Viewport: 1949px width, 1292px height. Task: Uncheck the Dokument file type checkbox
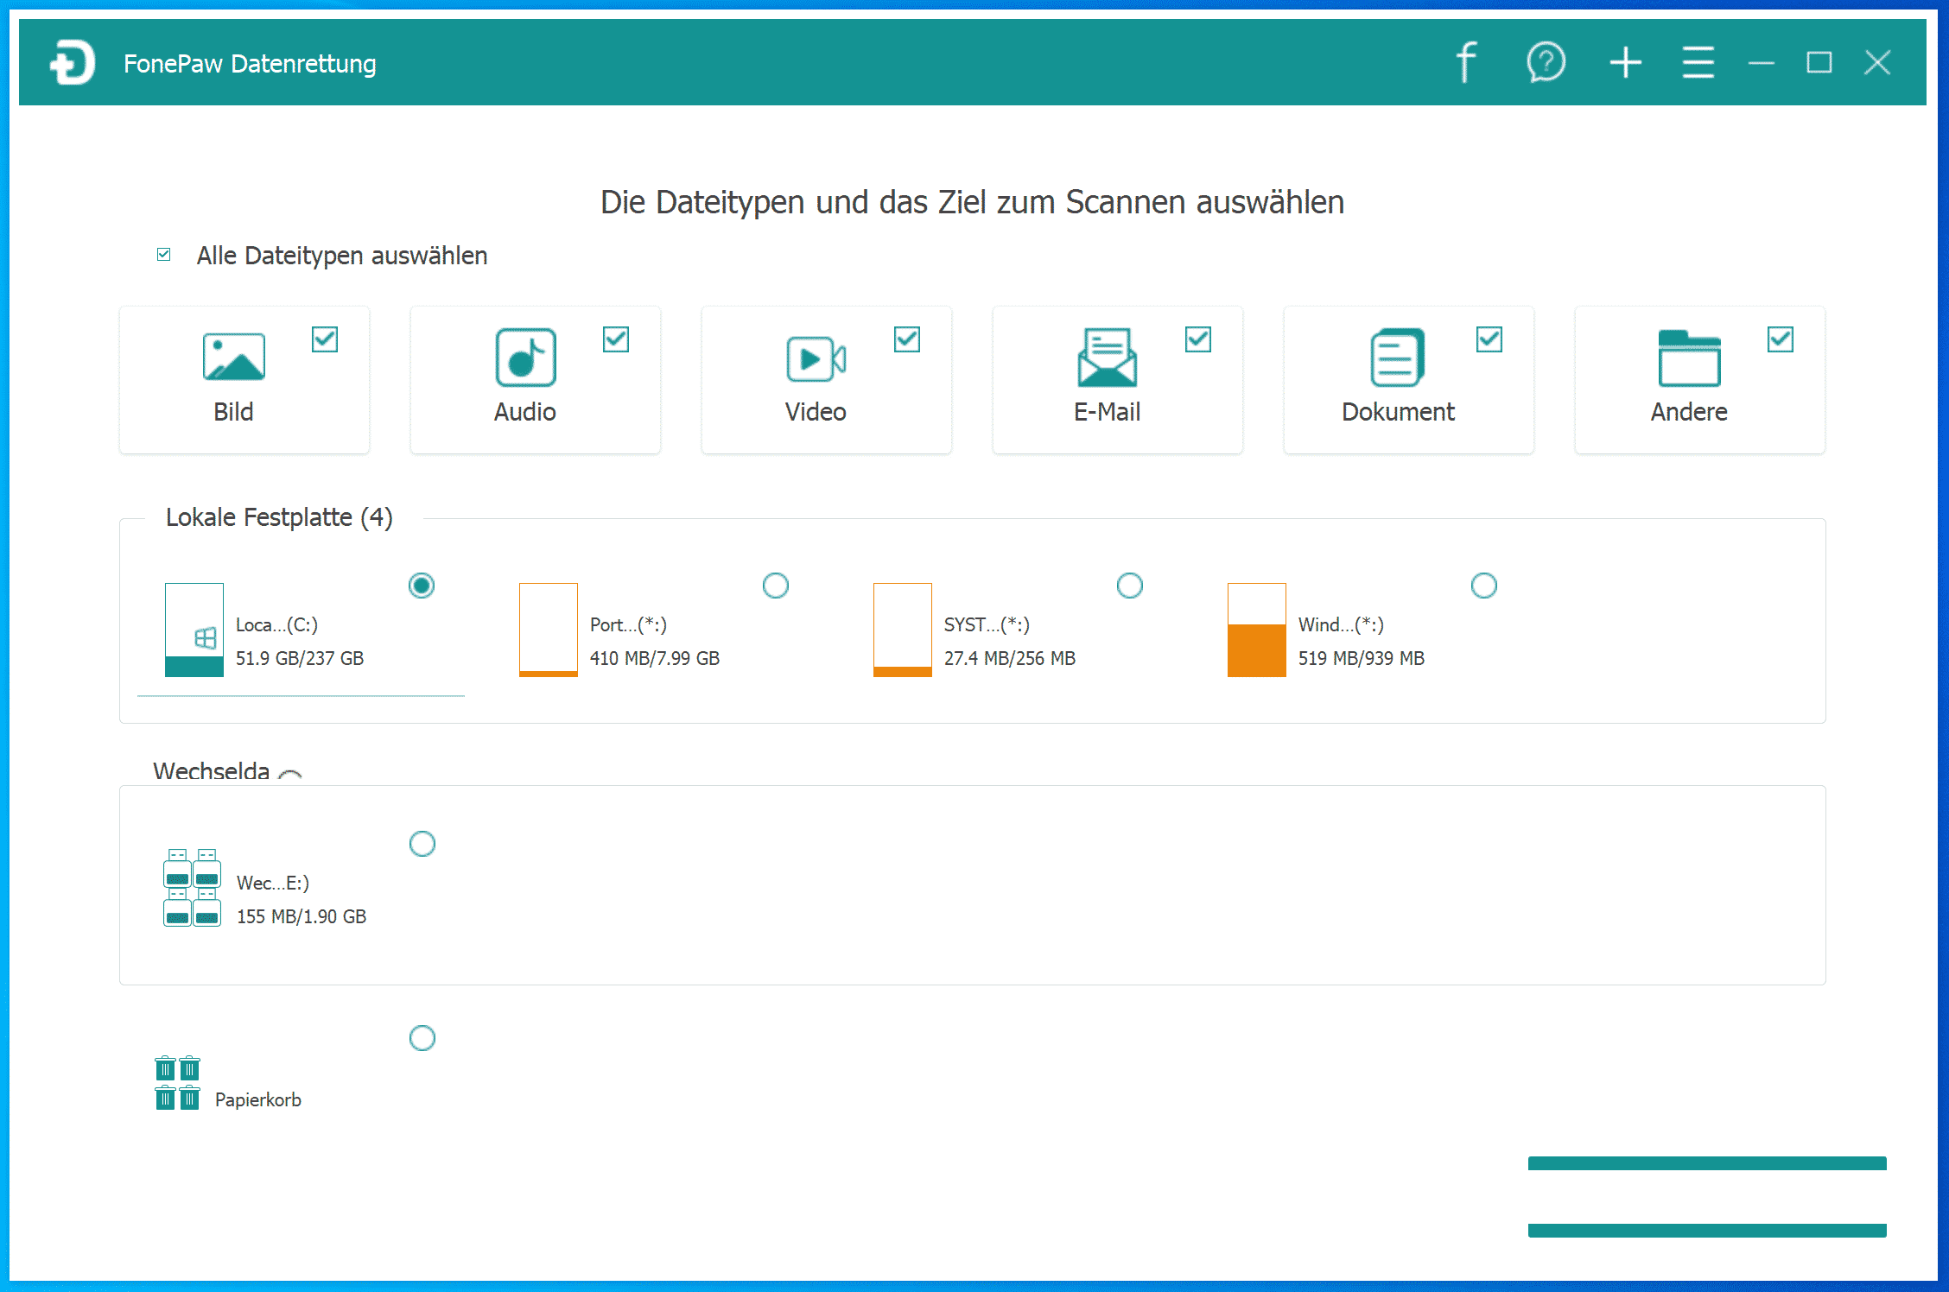click(x=1489, y=339)
